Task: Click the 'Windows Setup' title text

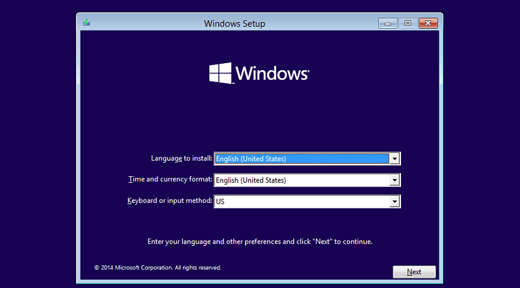Action: [x=235, y=24]
